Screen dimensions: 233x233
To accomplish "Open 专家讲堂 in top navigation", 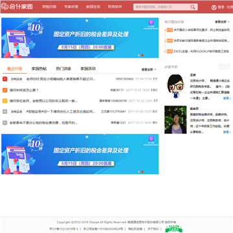I will (x=71, y=6).
